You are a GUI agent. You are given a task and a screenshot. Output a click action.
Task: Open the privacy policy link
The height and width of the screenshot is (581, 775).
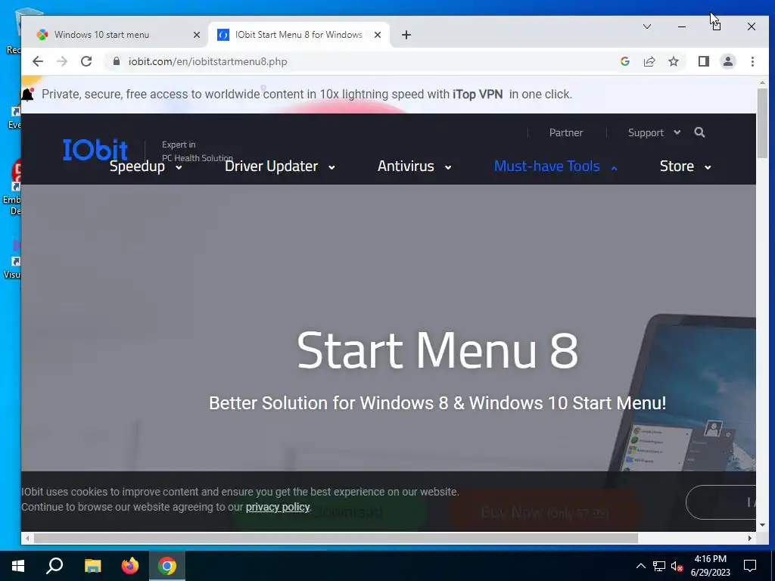[x=278, y=507]
